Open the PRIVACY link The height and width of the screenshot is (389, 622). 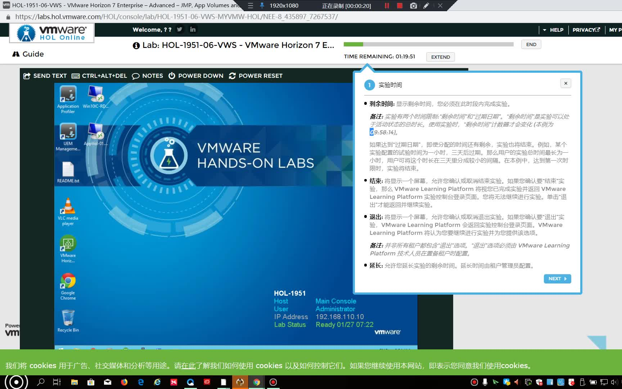(x=586, y=30)
